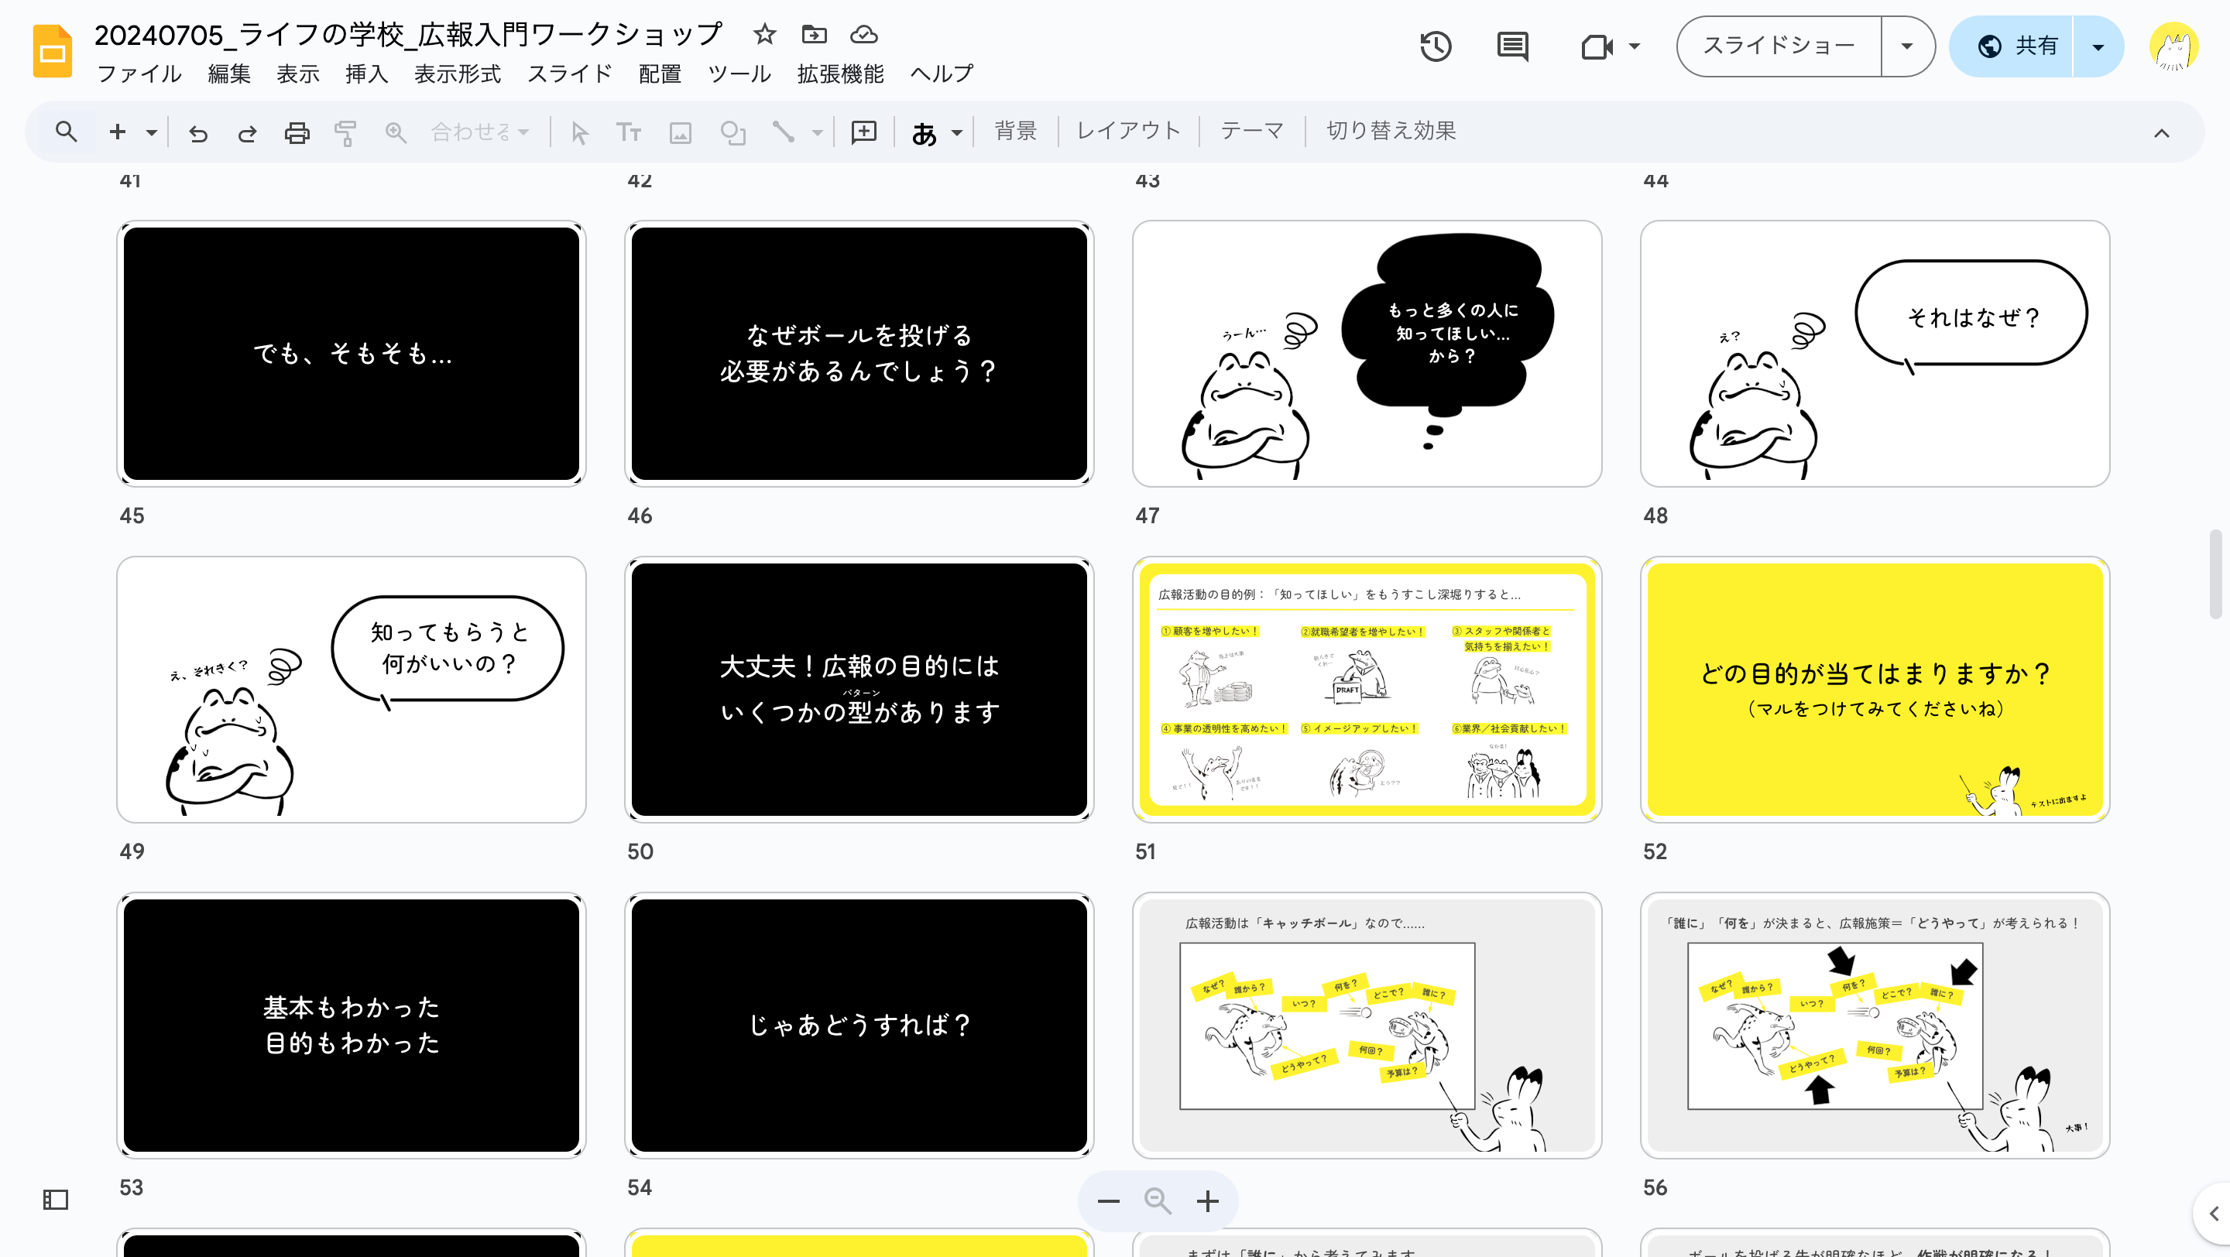Open the comments history icon
Viewport: 2230px width, 1257px height.
tap(1512, 46)
